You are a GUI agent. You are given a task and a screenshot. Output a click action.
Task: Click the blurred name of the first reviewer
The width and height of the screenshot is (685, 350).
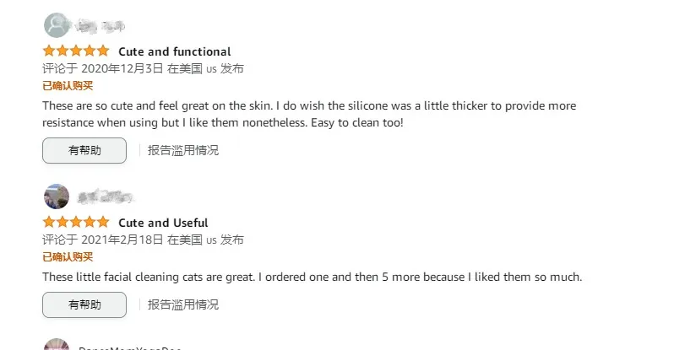tap(101, 25)
